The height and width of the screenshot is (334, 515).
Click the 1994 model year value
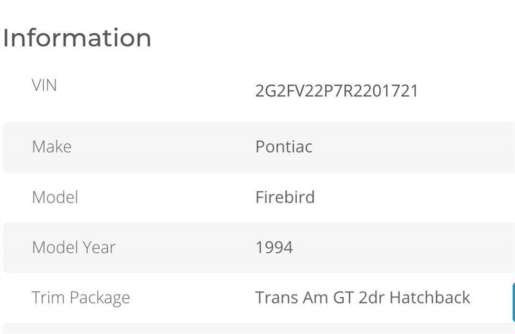tap(274, 247)
